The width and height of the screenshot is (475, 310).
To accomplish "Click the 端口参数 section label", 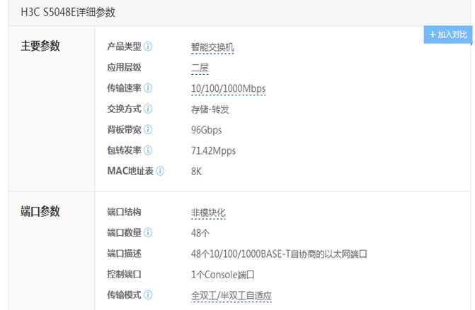I will pos(40,212).
